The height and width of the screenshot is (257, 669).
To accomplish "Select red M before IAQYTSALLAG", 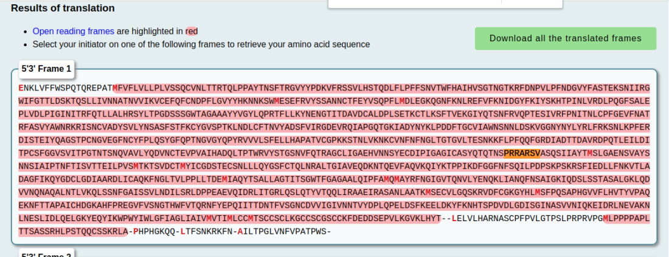I will click(x=225, y=179).
